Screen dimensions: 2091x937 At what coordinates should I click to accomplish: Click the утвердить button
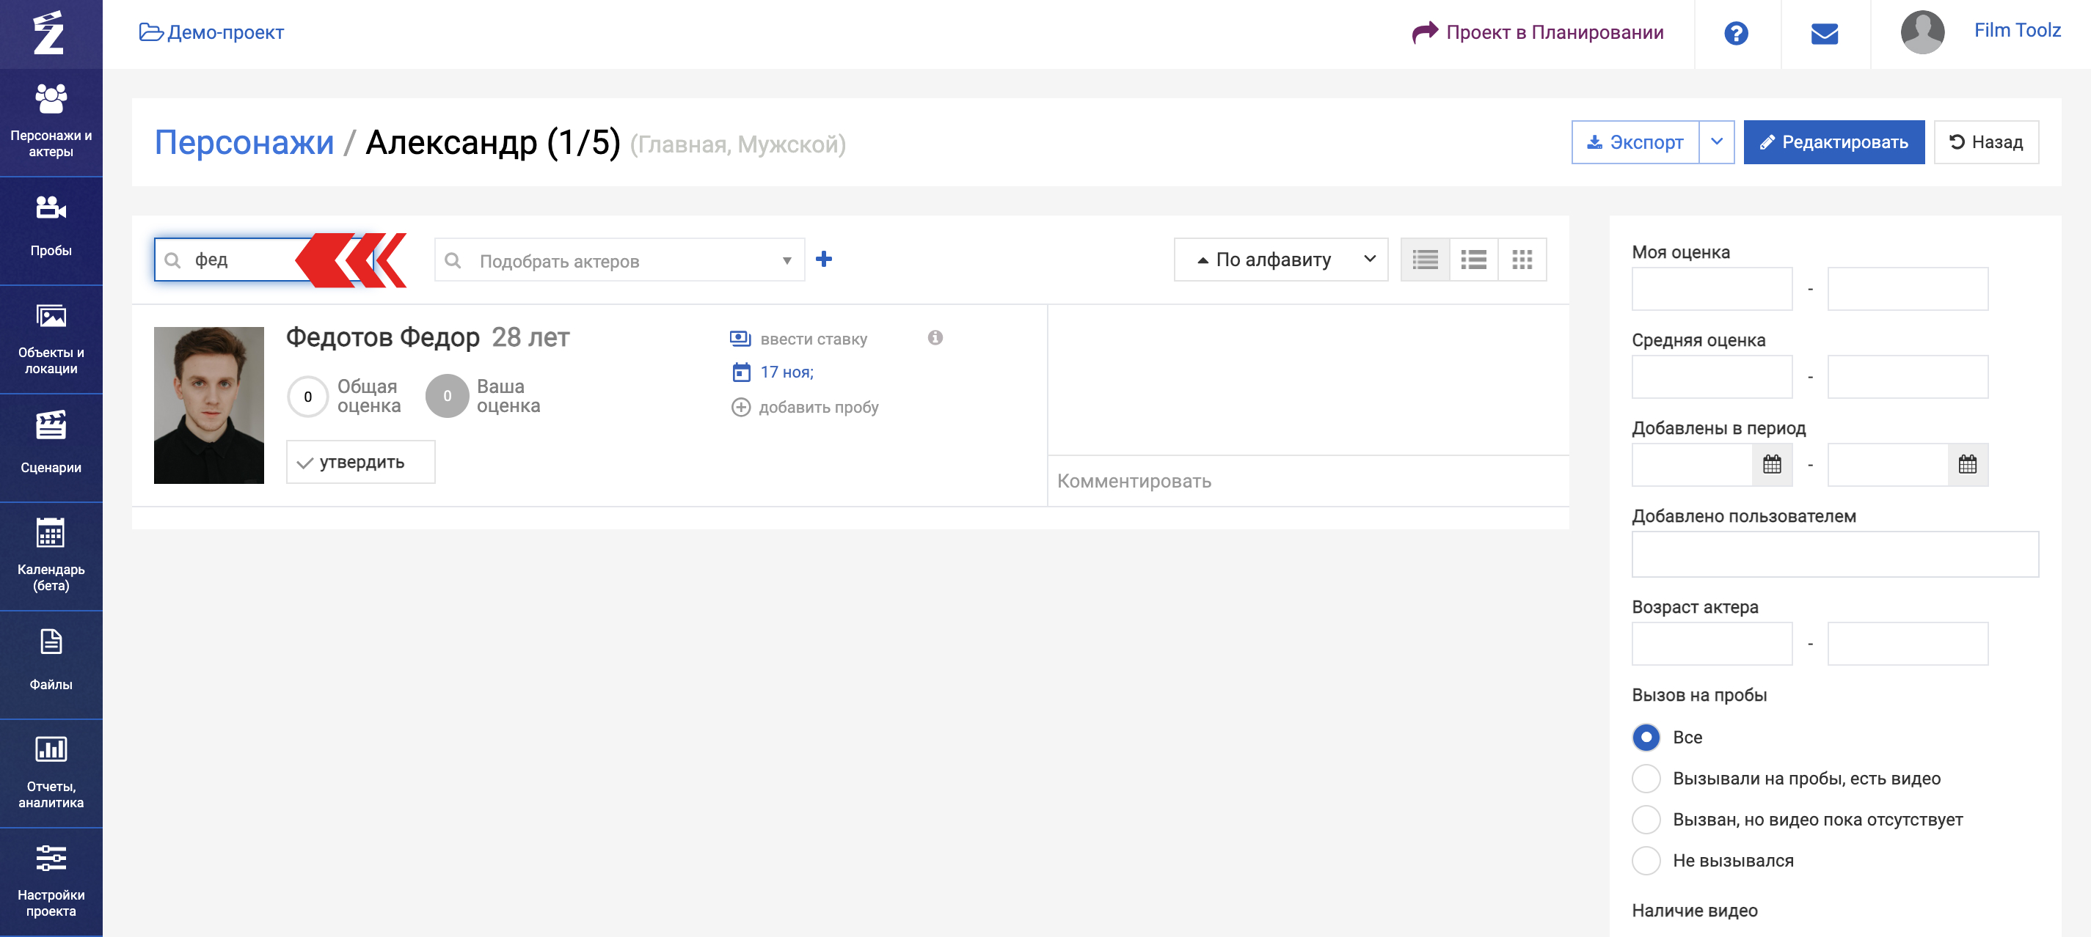coord(360,462)
